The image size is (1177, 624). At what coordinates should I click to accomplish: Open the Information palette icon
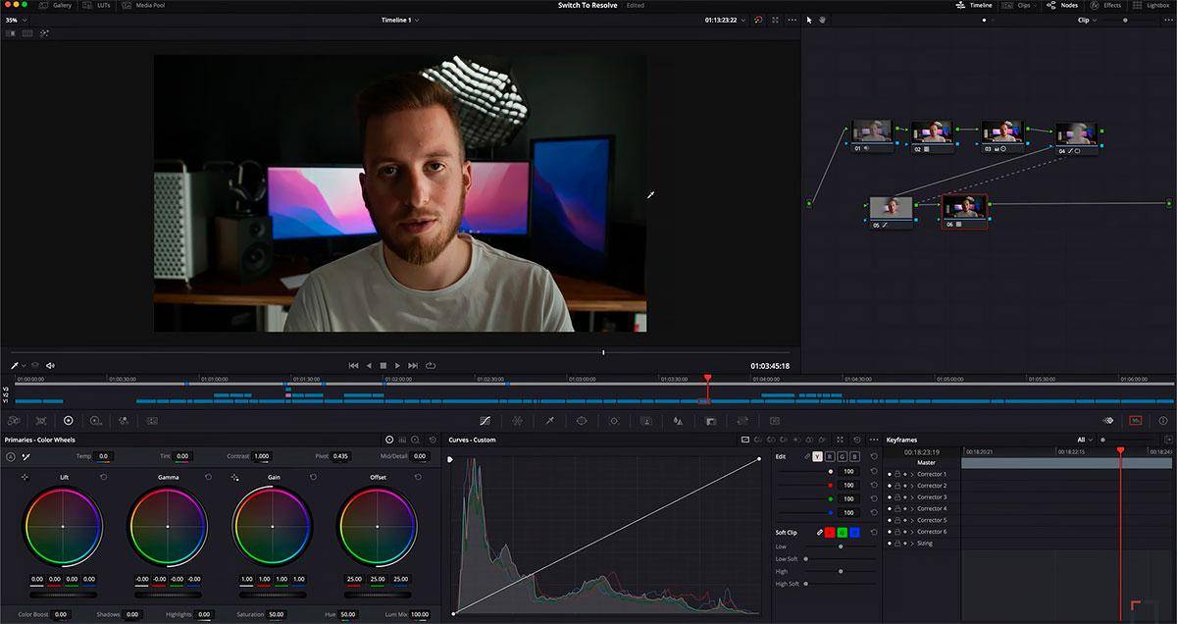[x=1164, y=420]
